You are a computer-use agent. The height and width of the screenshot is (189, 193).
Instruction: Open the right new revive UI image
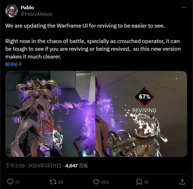(141, 114)
